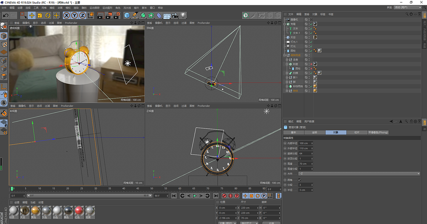
Task: Expand the 走表 tree node
Action: [287, 60]
